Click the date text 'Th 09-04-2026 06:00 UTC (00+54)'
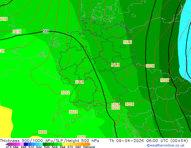Image resolution: width=191 pixels, height=148 pixels. click(148, 141)
